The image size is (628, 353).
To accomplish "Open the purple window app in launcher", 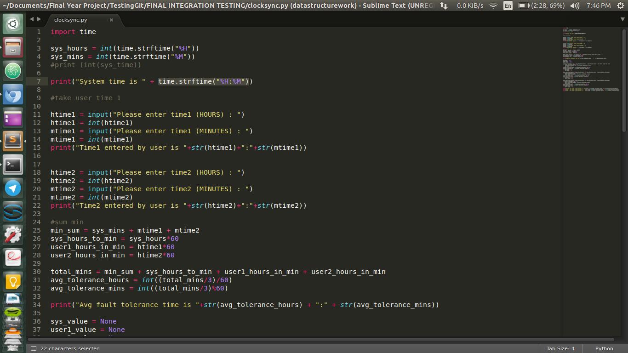I will pyautogui.click(x=13, y=118).
